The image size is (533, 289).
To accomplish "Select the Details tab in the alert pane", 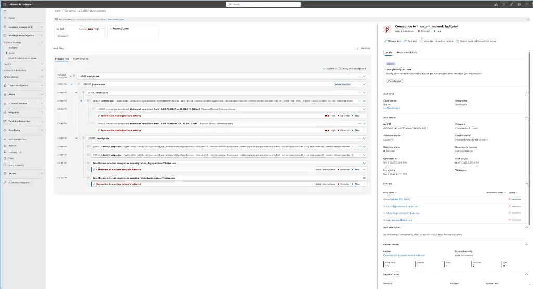I will pyautogui.click(x=388, y=53).
